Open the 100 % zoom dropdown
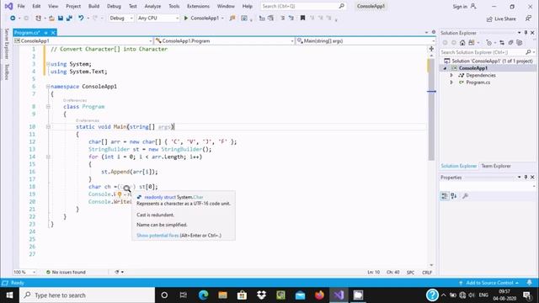The width and height of the screenshot is (539, 303). (x=24, y=272)
